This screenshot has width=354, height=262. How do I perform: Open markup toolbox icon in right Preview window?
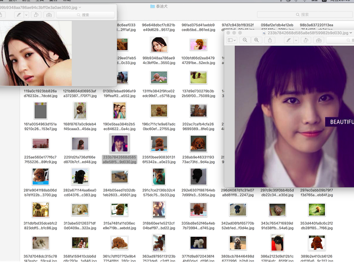point(319,40)
